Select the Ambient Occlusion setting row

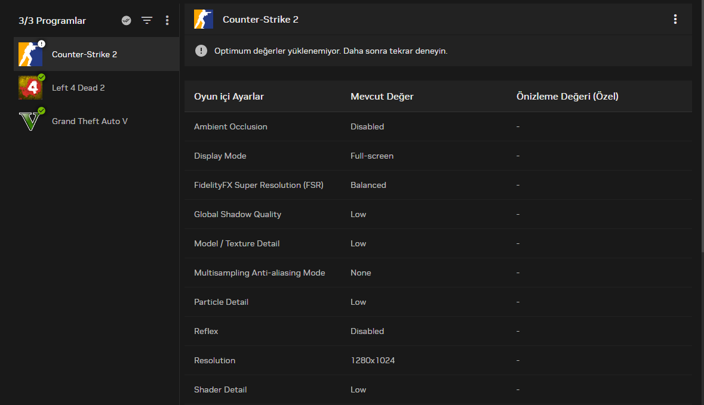[x=230, y=126]
